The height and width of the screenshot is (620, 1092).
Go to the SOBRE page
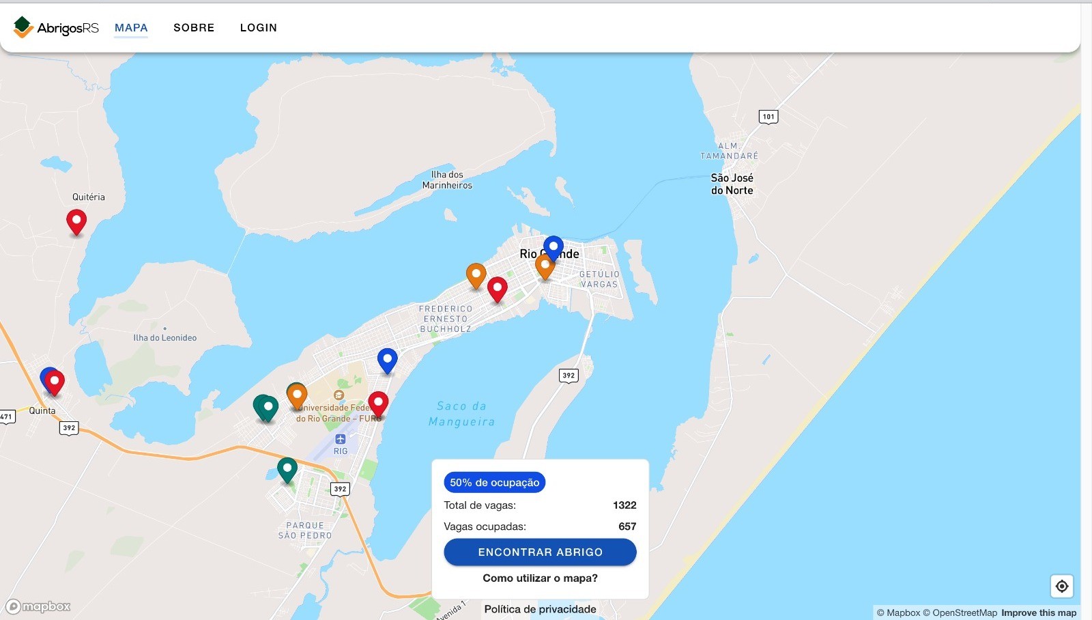(194, 27)
